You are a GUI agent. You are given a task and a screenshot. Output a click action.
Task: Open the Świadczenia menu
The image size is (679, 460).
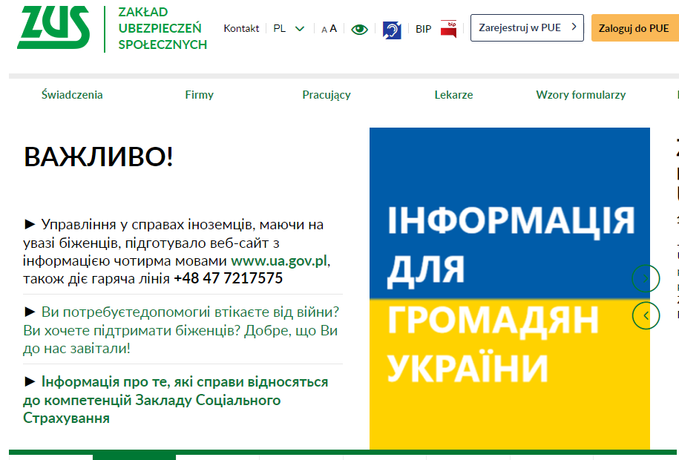[72, 95]
